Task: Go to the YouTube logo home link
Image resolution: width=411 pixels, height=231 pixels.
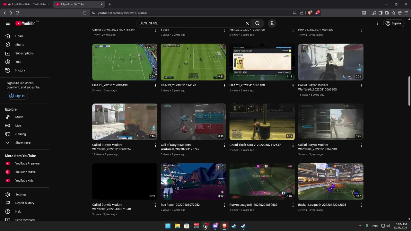Action: (x=25, y=23)
